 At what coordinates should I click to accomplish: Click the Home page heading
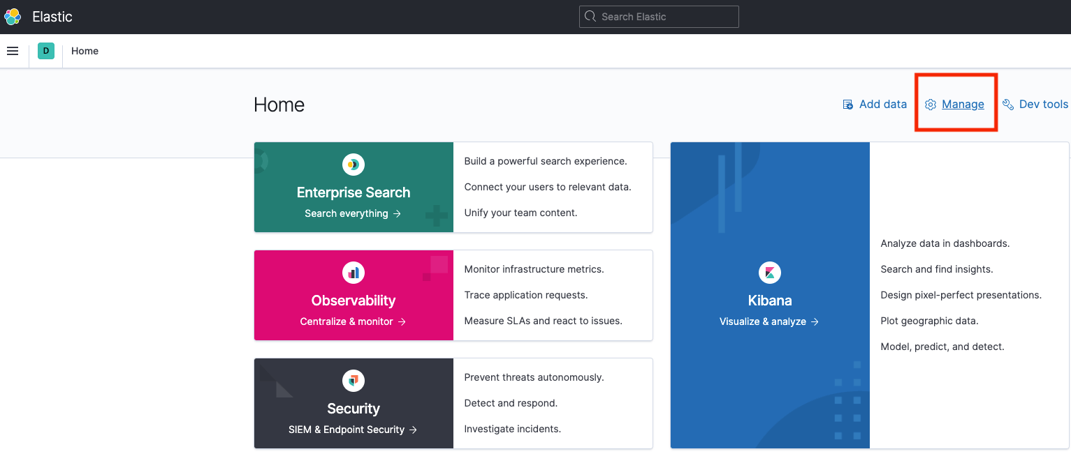[x=279, y=105]
